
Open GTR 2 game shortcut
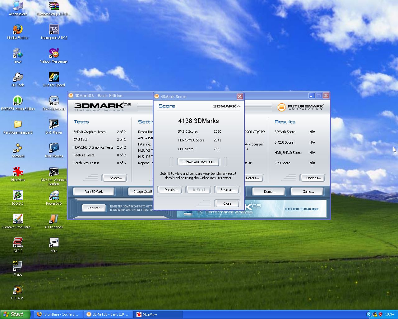(x=18, y=245)
